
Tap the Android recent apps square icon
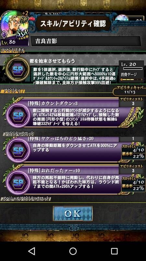(x=114, y=251)
